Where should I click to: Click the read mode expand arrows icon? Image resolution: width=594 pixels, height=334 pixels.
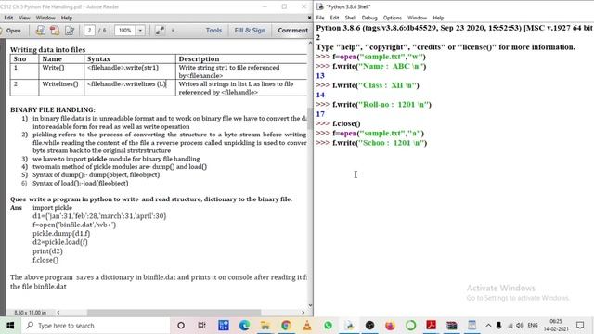pyautogui.click(x=160, y=31)
